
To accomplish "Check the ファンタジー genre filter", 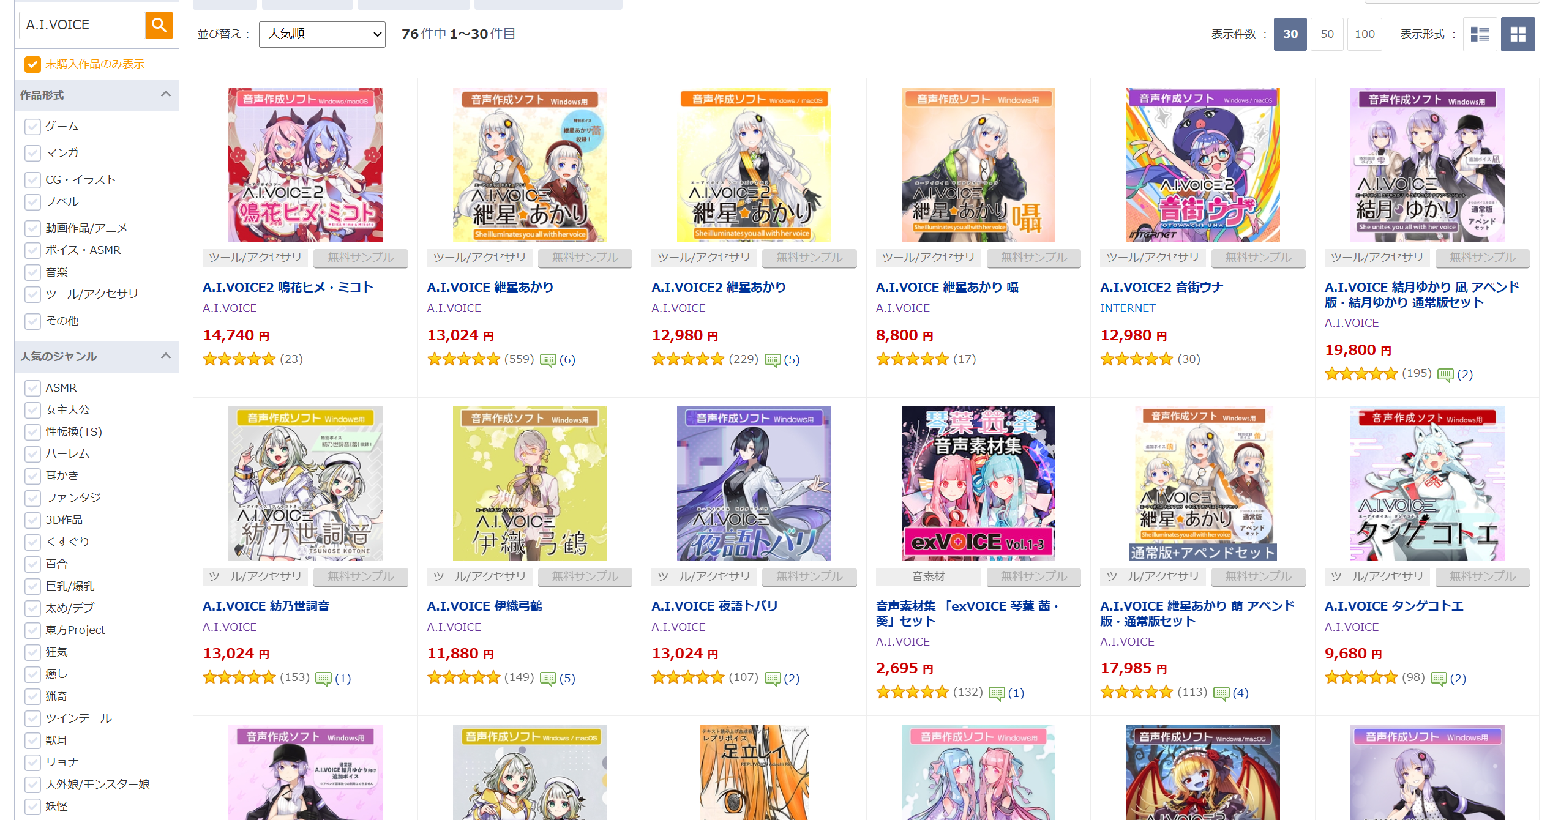I will pos(32,498).
